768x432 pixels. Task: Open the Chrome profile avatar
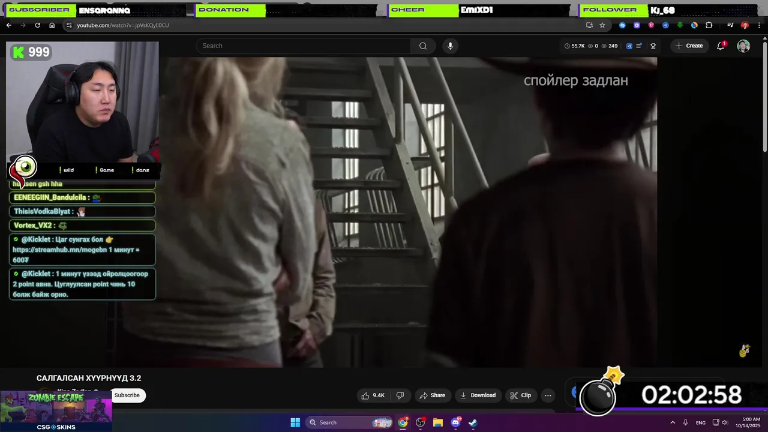[745, 25]
